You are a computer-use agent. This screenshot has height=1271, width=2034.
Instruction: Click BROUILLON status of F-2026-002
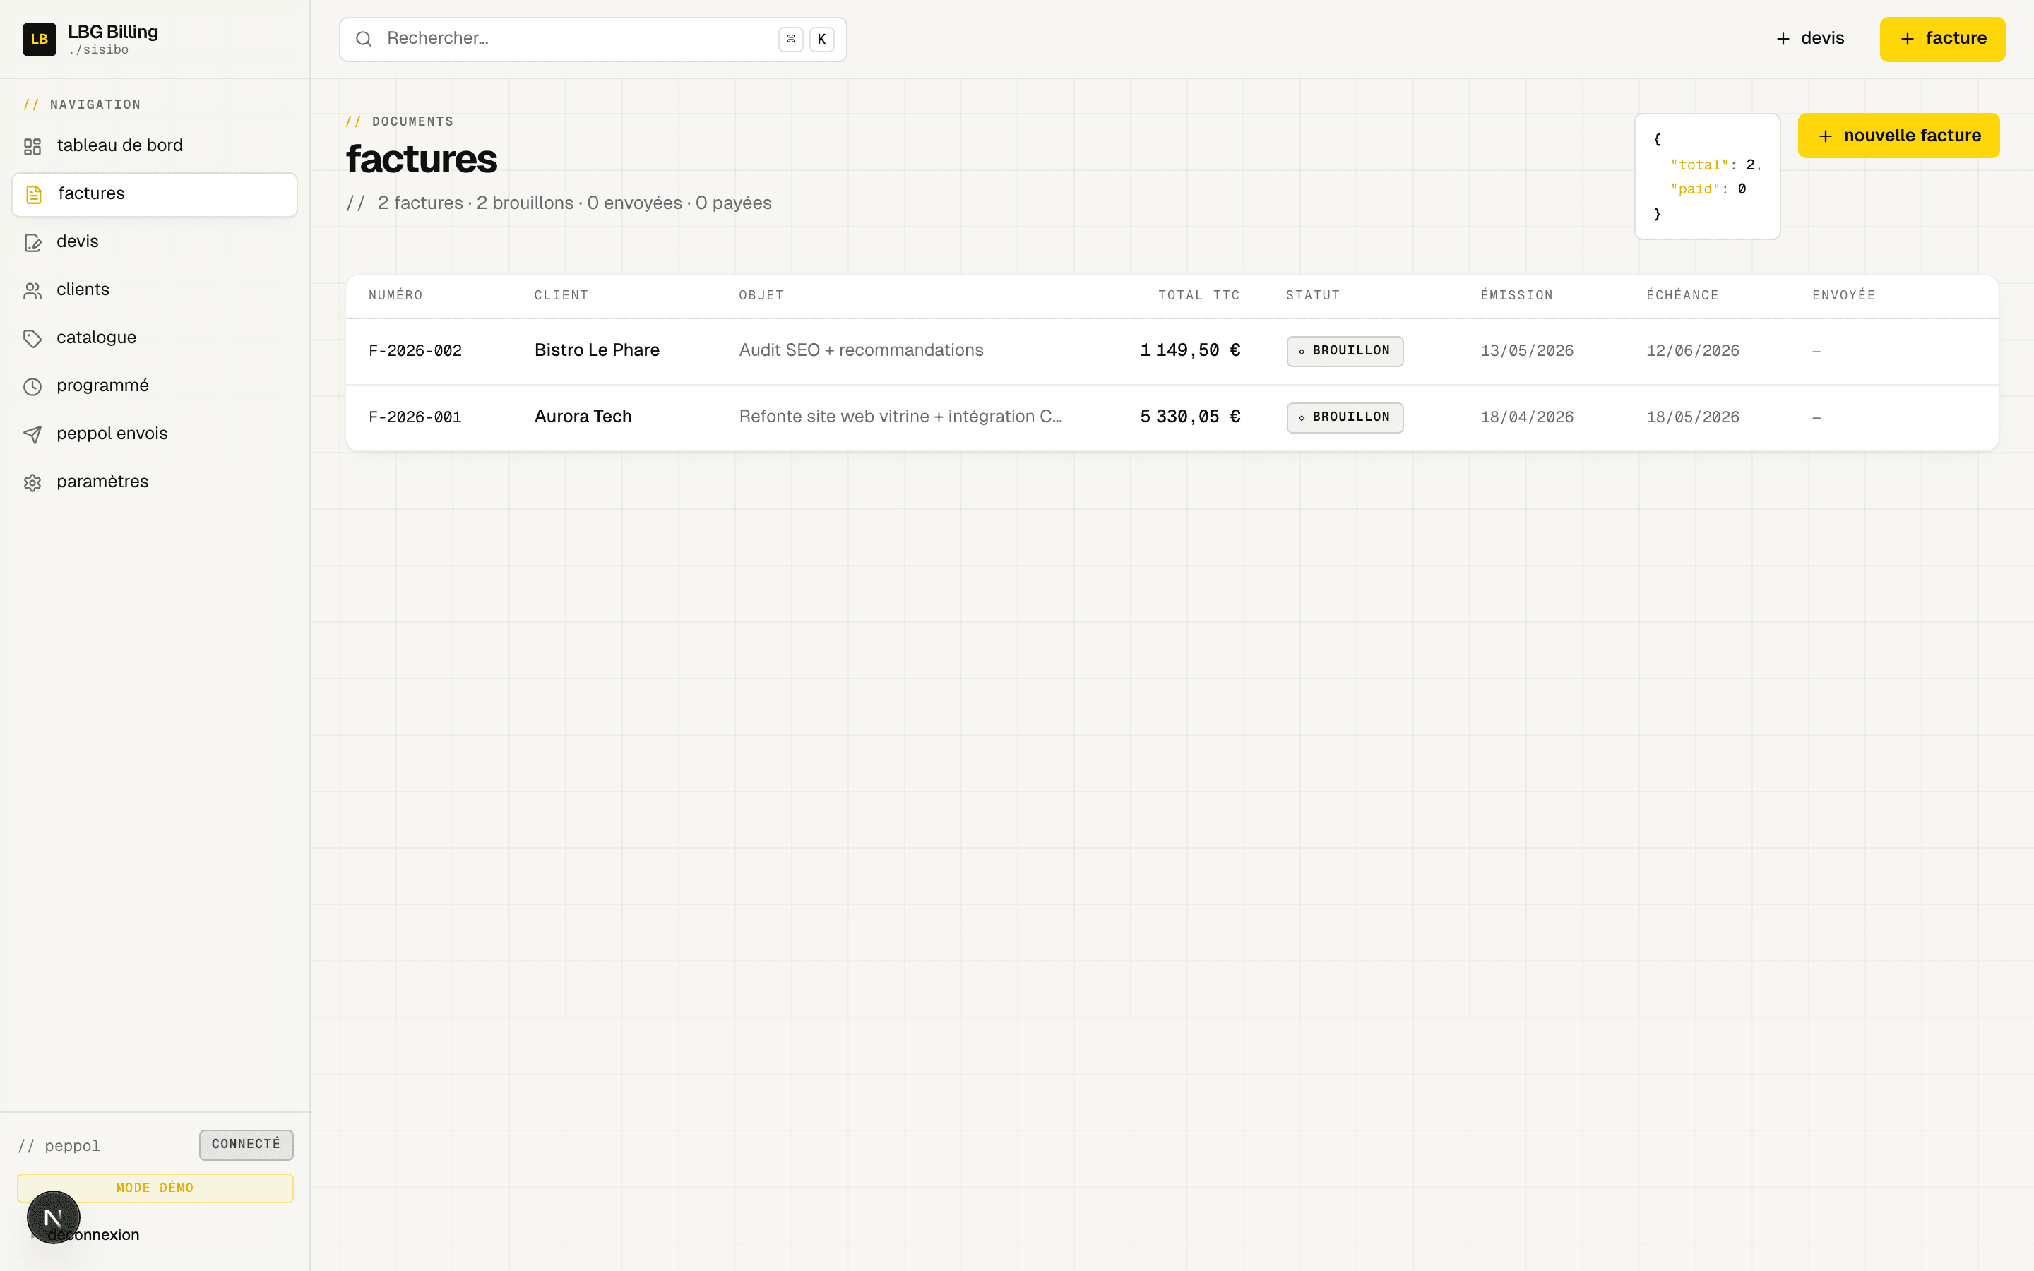(x=1345, y=350)
